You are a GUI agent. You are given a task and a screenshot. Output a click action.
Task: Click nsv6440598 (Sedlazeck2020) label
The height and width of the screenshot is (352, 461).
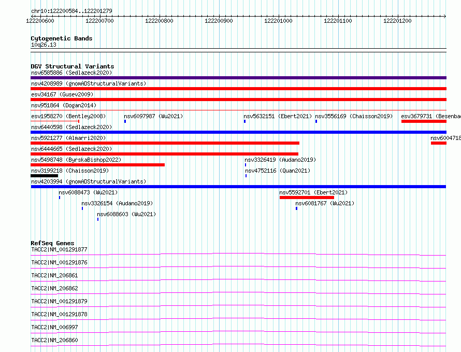coord(71,127)
